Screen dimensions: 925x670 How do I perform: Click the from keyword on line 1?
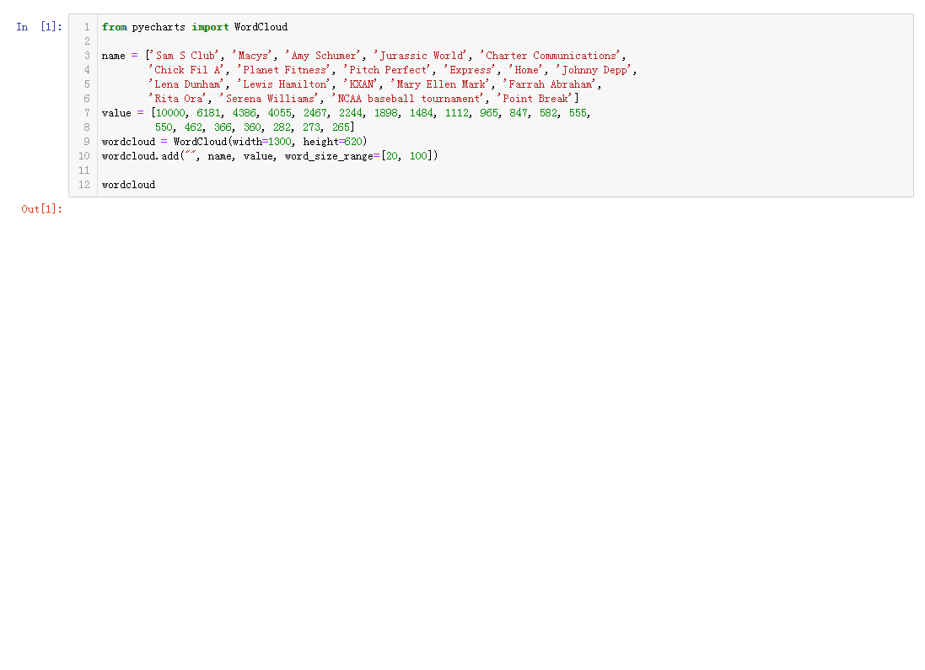click(x=114, y=26)
